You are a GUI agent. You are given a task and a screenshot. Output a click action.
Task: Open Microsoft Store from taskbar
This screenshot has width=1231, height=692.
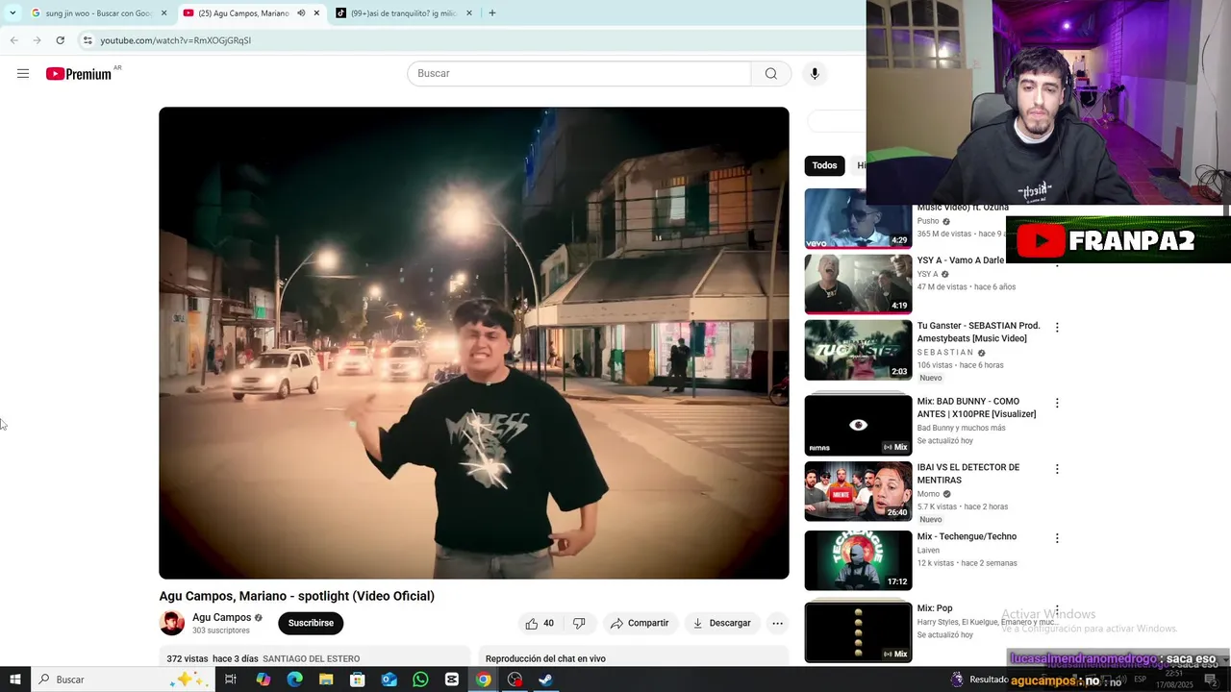tap(358, 680)
